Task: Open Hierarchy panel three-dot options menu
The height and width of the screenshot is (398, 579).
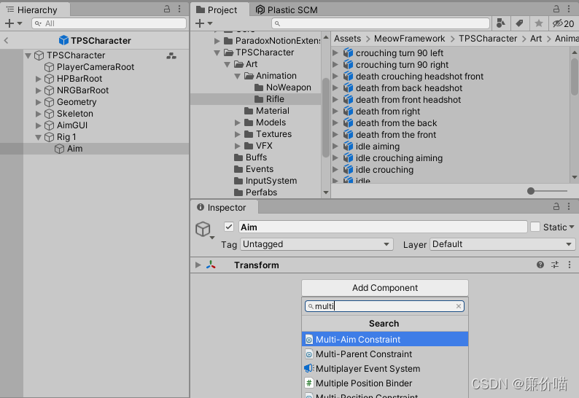Action: 179,9
